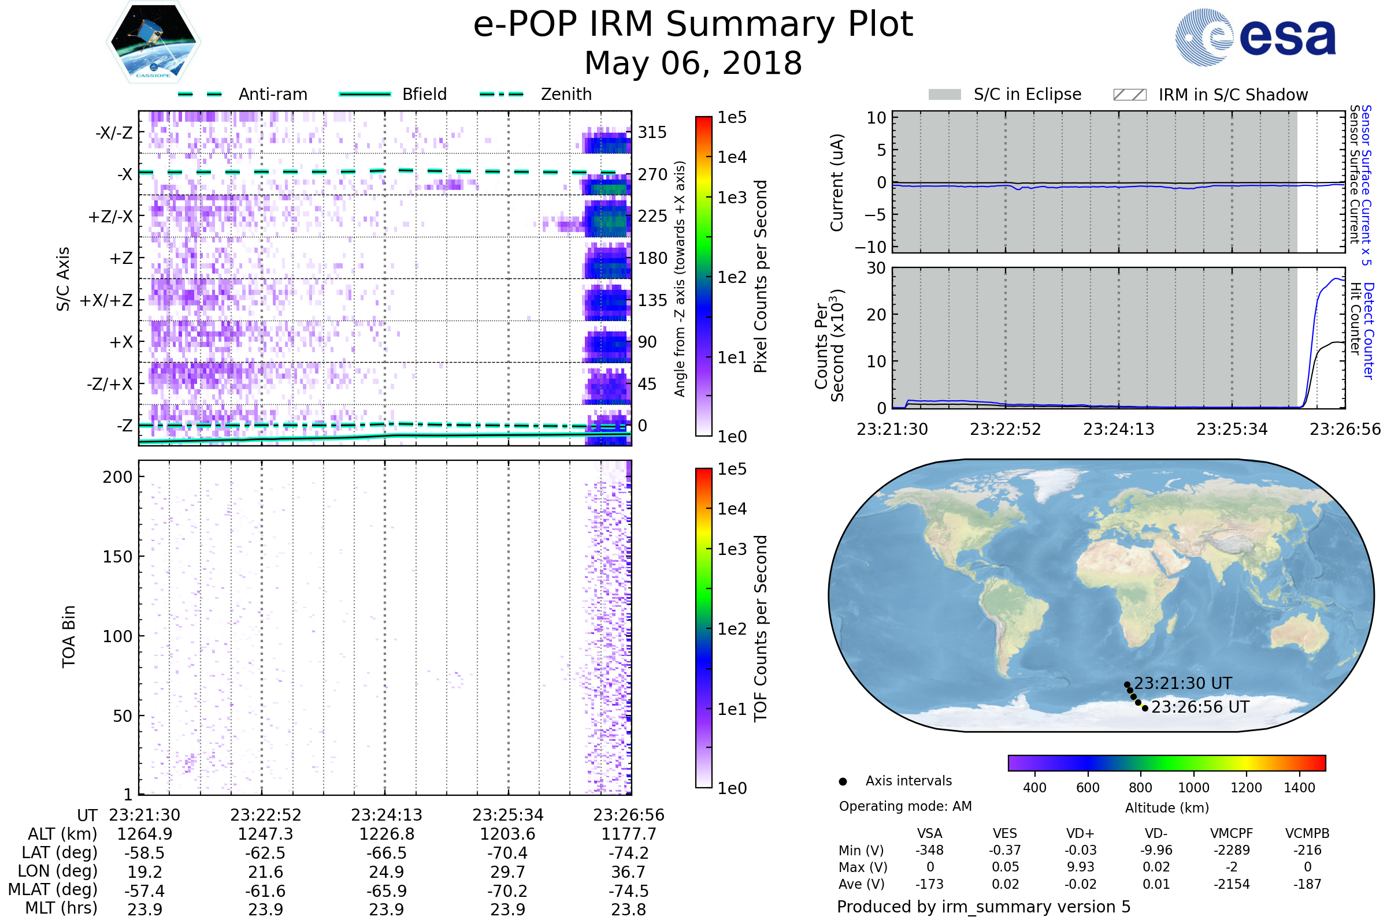
Task: Click the TOA Bin axis label
Action: (69, 636)
